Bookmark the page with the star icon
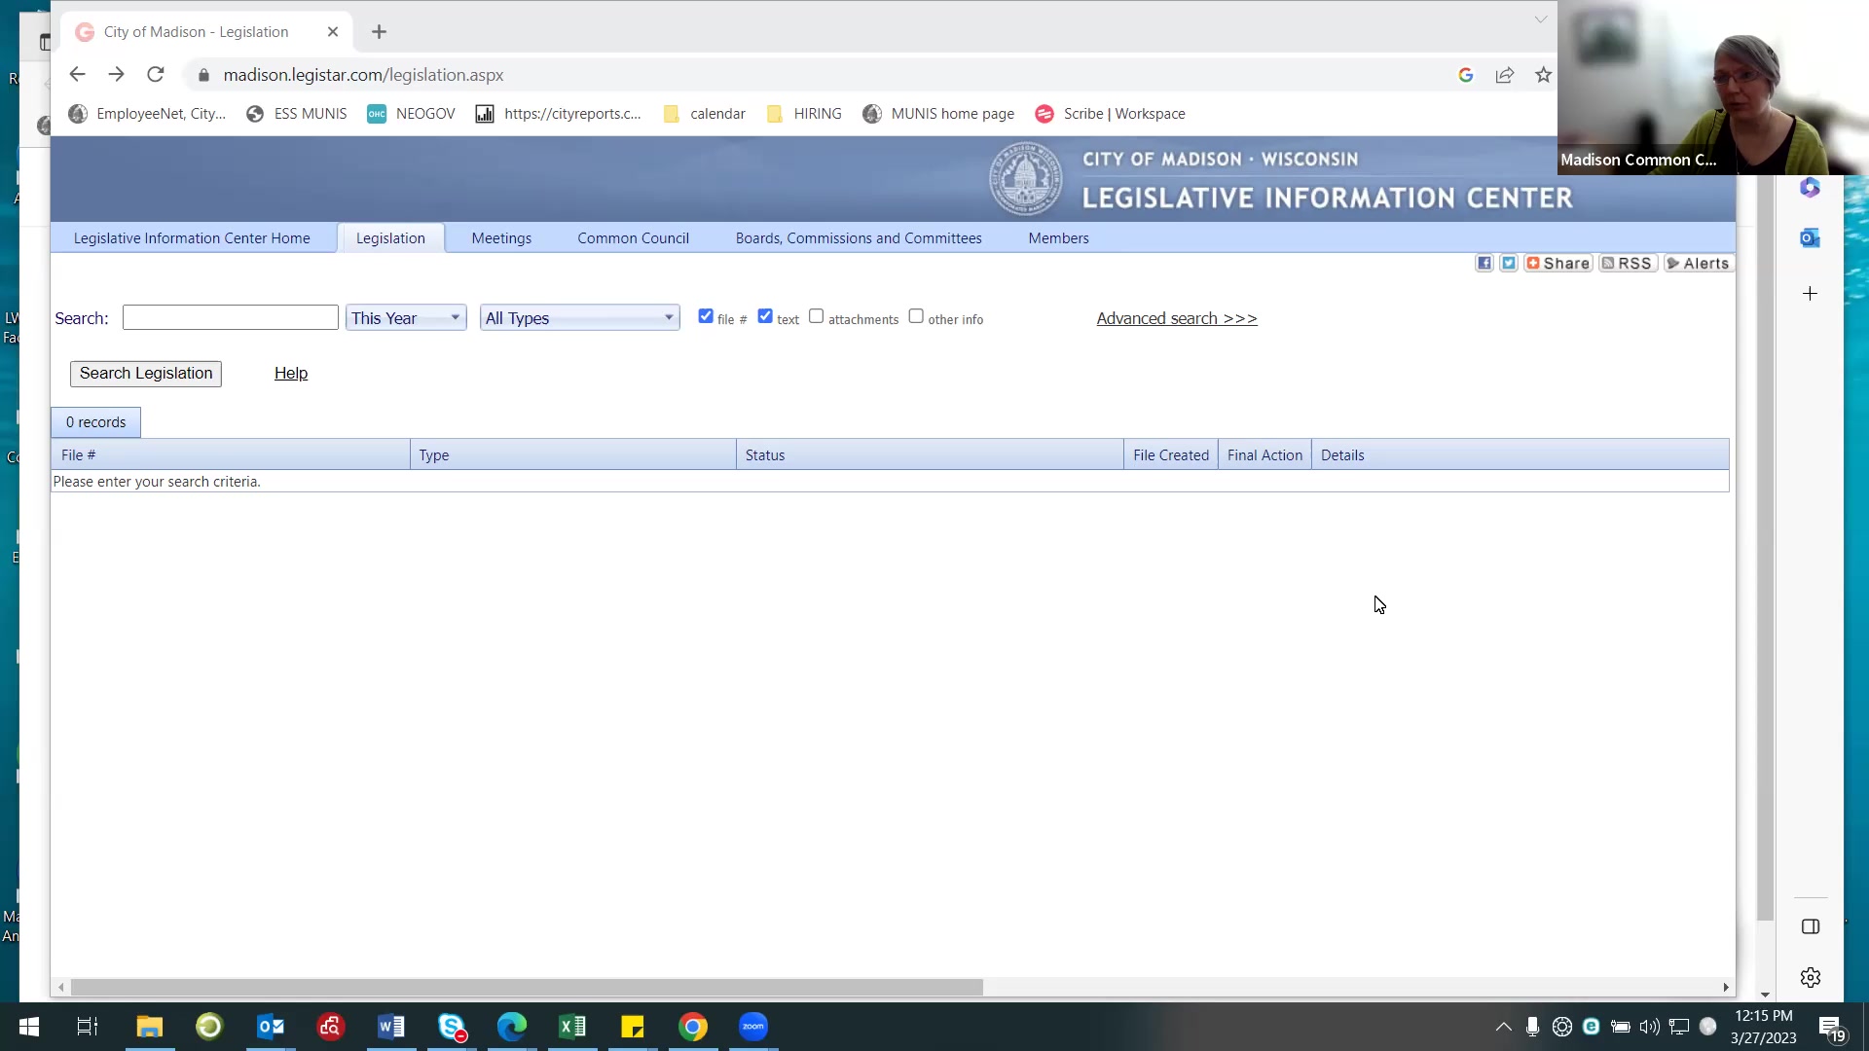 [1542, 75]
